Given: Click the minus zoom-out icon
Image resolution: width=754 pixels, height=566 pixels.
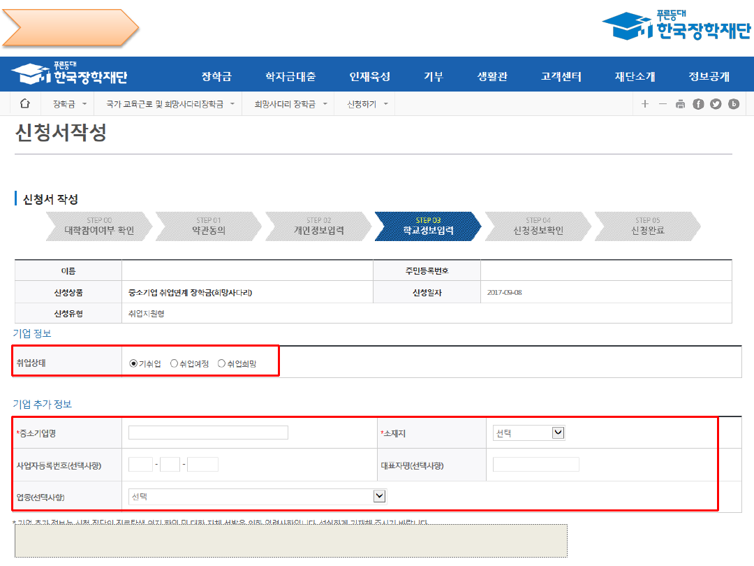Looking at the screenshot, I should coord(663,104).
